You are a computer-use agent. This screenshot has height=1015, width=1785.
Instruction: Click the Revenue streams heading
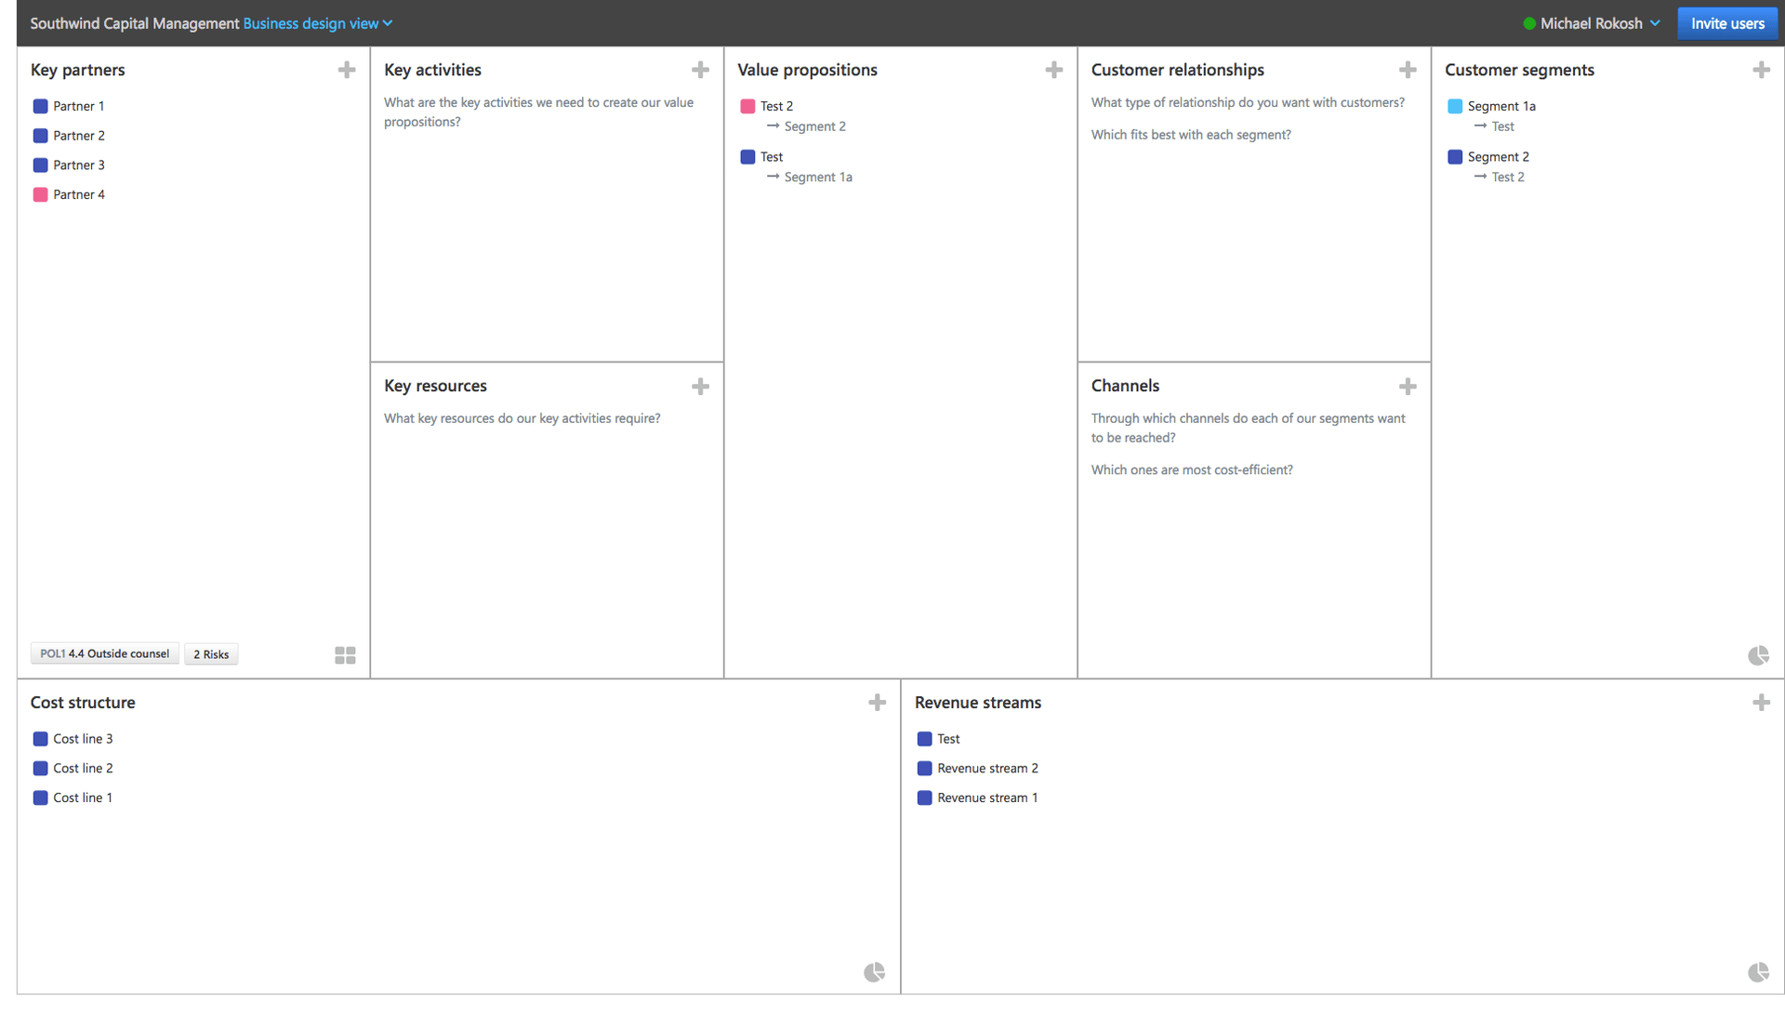coord(978,703)
